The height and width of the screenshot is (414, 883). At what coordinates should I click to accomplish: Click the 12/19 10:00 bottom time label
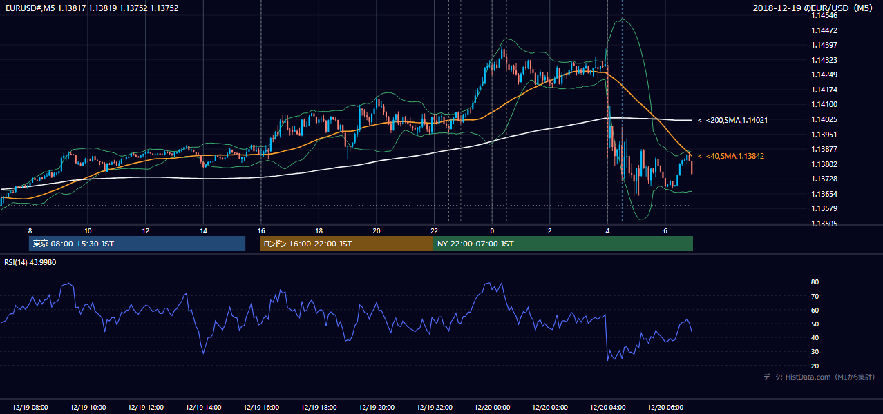pyautogui.click(x=88, y=408)
